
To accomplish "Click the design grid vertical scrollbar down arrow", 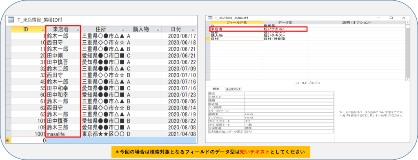I will 408,79.
